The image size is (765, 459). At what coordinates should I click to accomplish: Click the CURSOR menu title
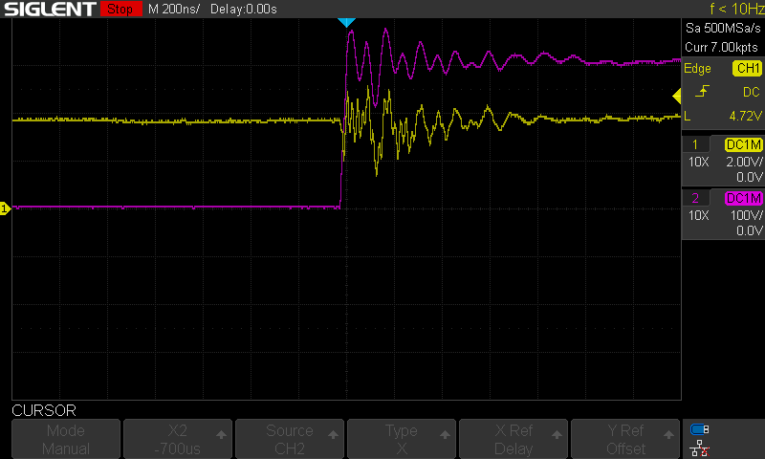44,411
